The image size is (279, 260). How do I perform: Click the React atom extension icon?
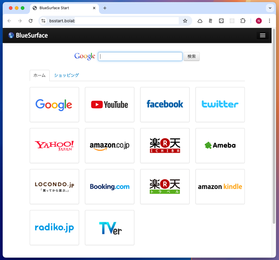tap(232, 21)
